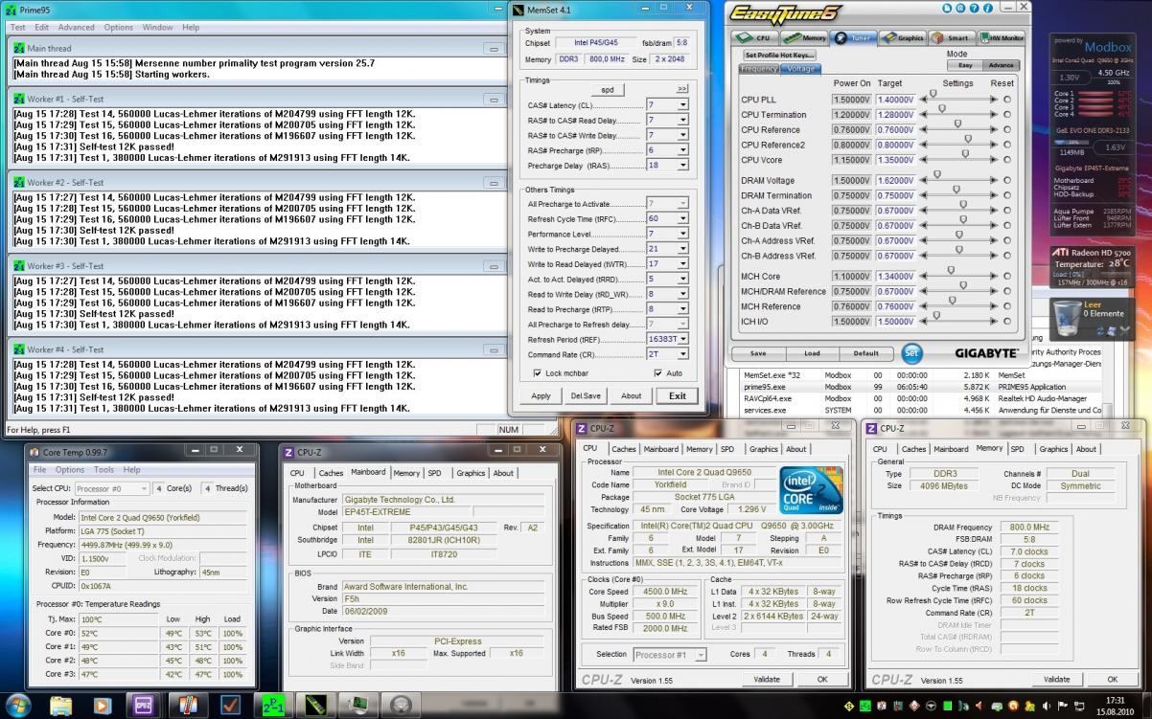Select reset radio for CPU Vcore

[x=1006, y=160]
